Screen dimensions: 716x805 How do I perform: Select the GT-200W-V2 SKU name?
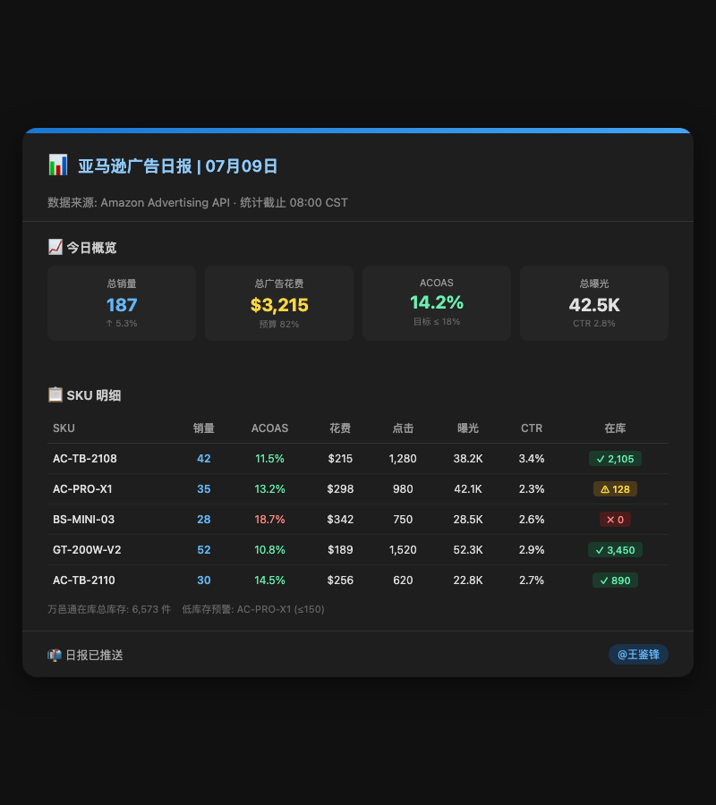coord(87,550)
